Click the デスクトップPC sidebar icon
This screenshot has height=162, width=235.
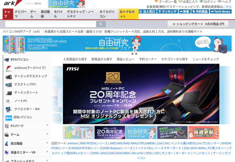tap(9, 85)
